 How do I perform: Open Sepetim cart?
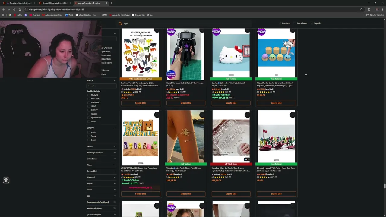click(317, 23)
